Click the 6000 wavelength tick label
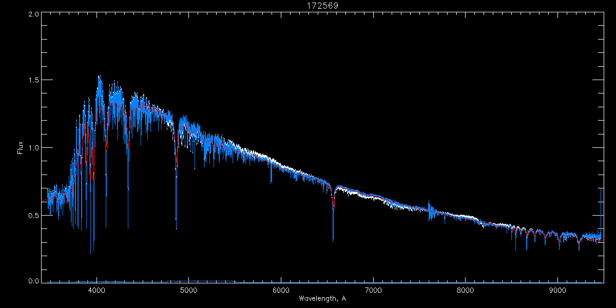This screenshot has height=308, width=616. point(281,290)
